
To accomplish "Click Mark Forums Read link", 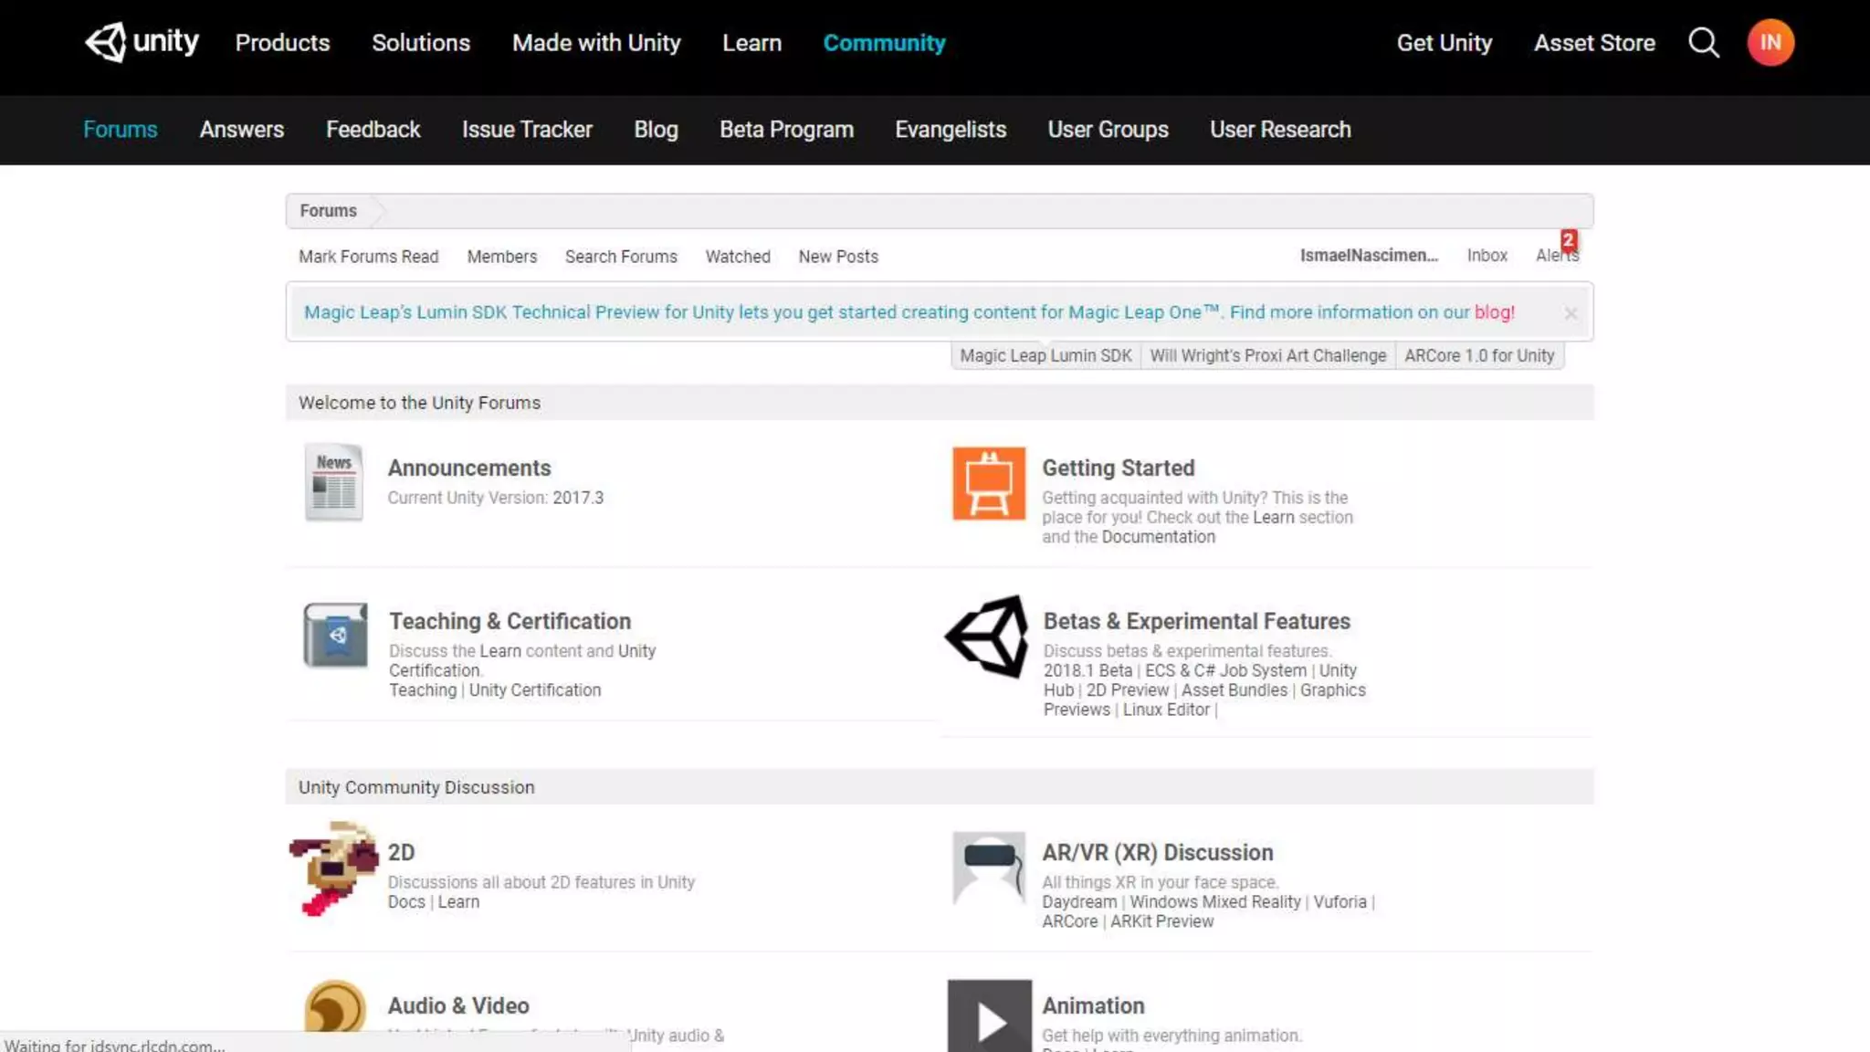I will 368,257.
